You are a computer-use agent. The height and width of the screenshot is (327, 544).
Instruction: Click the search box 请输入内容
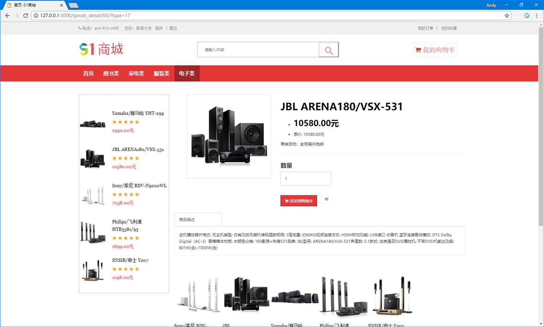[258, 50]
